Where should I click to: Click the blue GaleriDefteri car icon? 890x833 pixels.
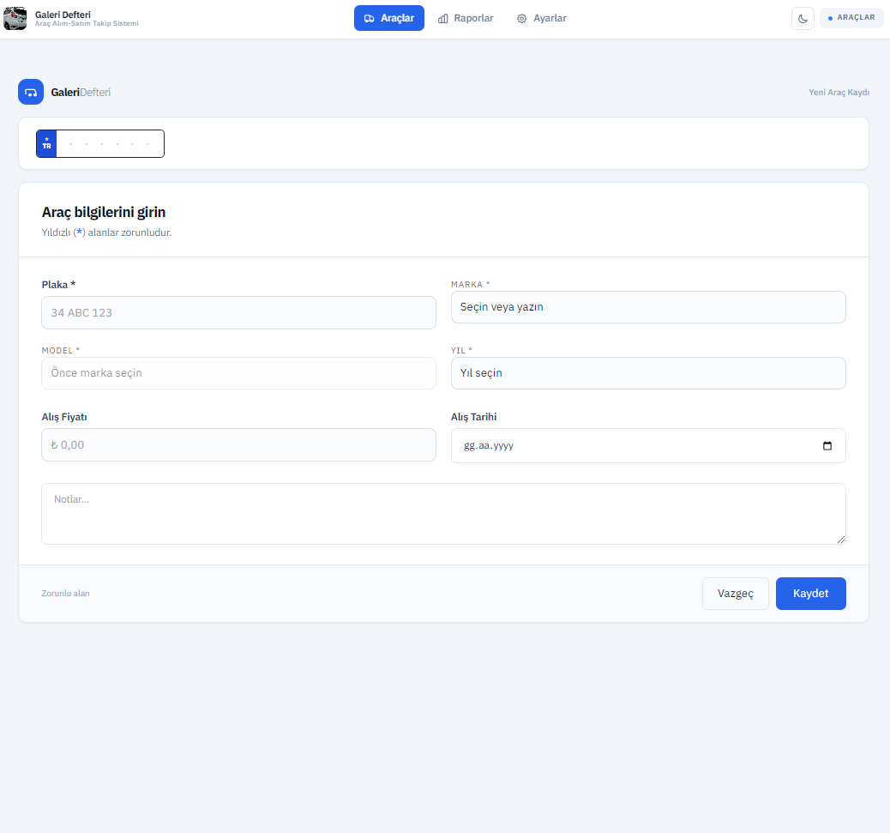pos(31,92)
